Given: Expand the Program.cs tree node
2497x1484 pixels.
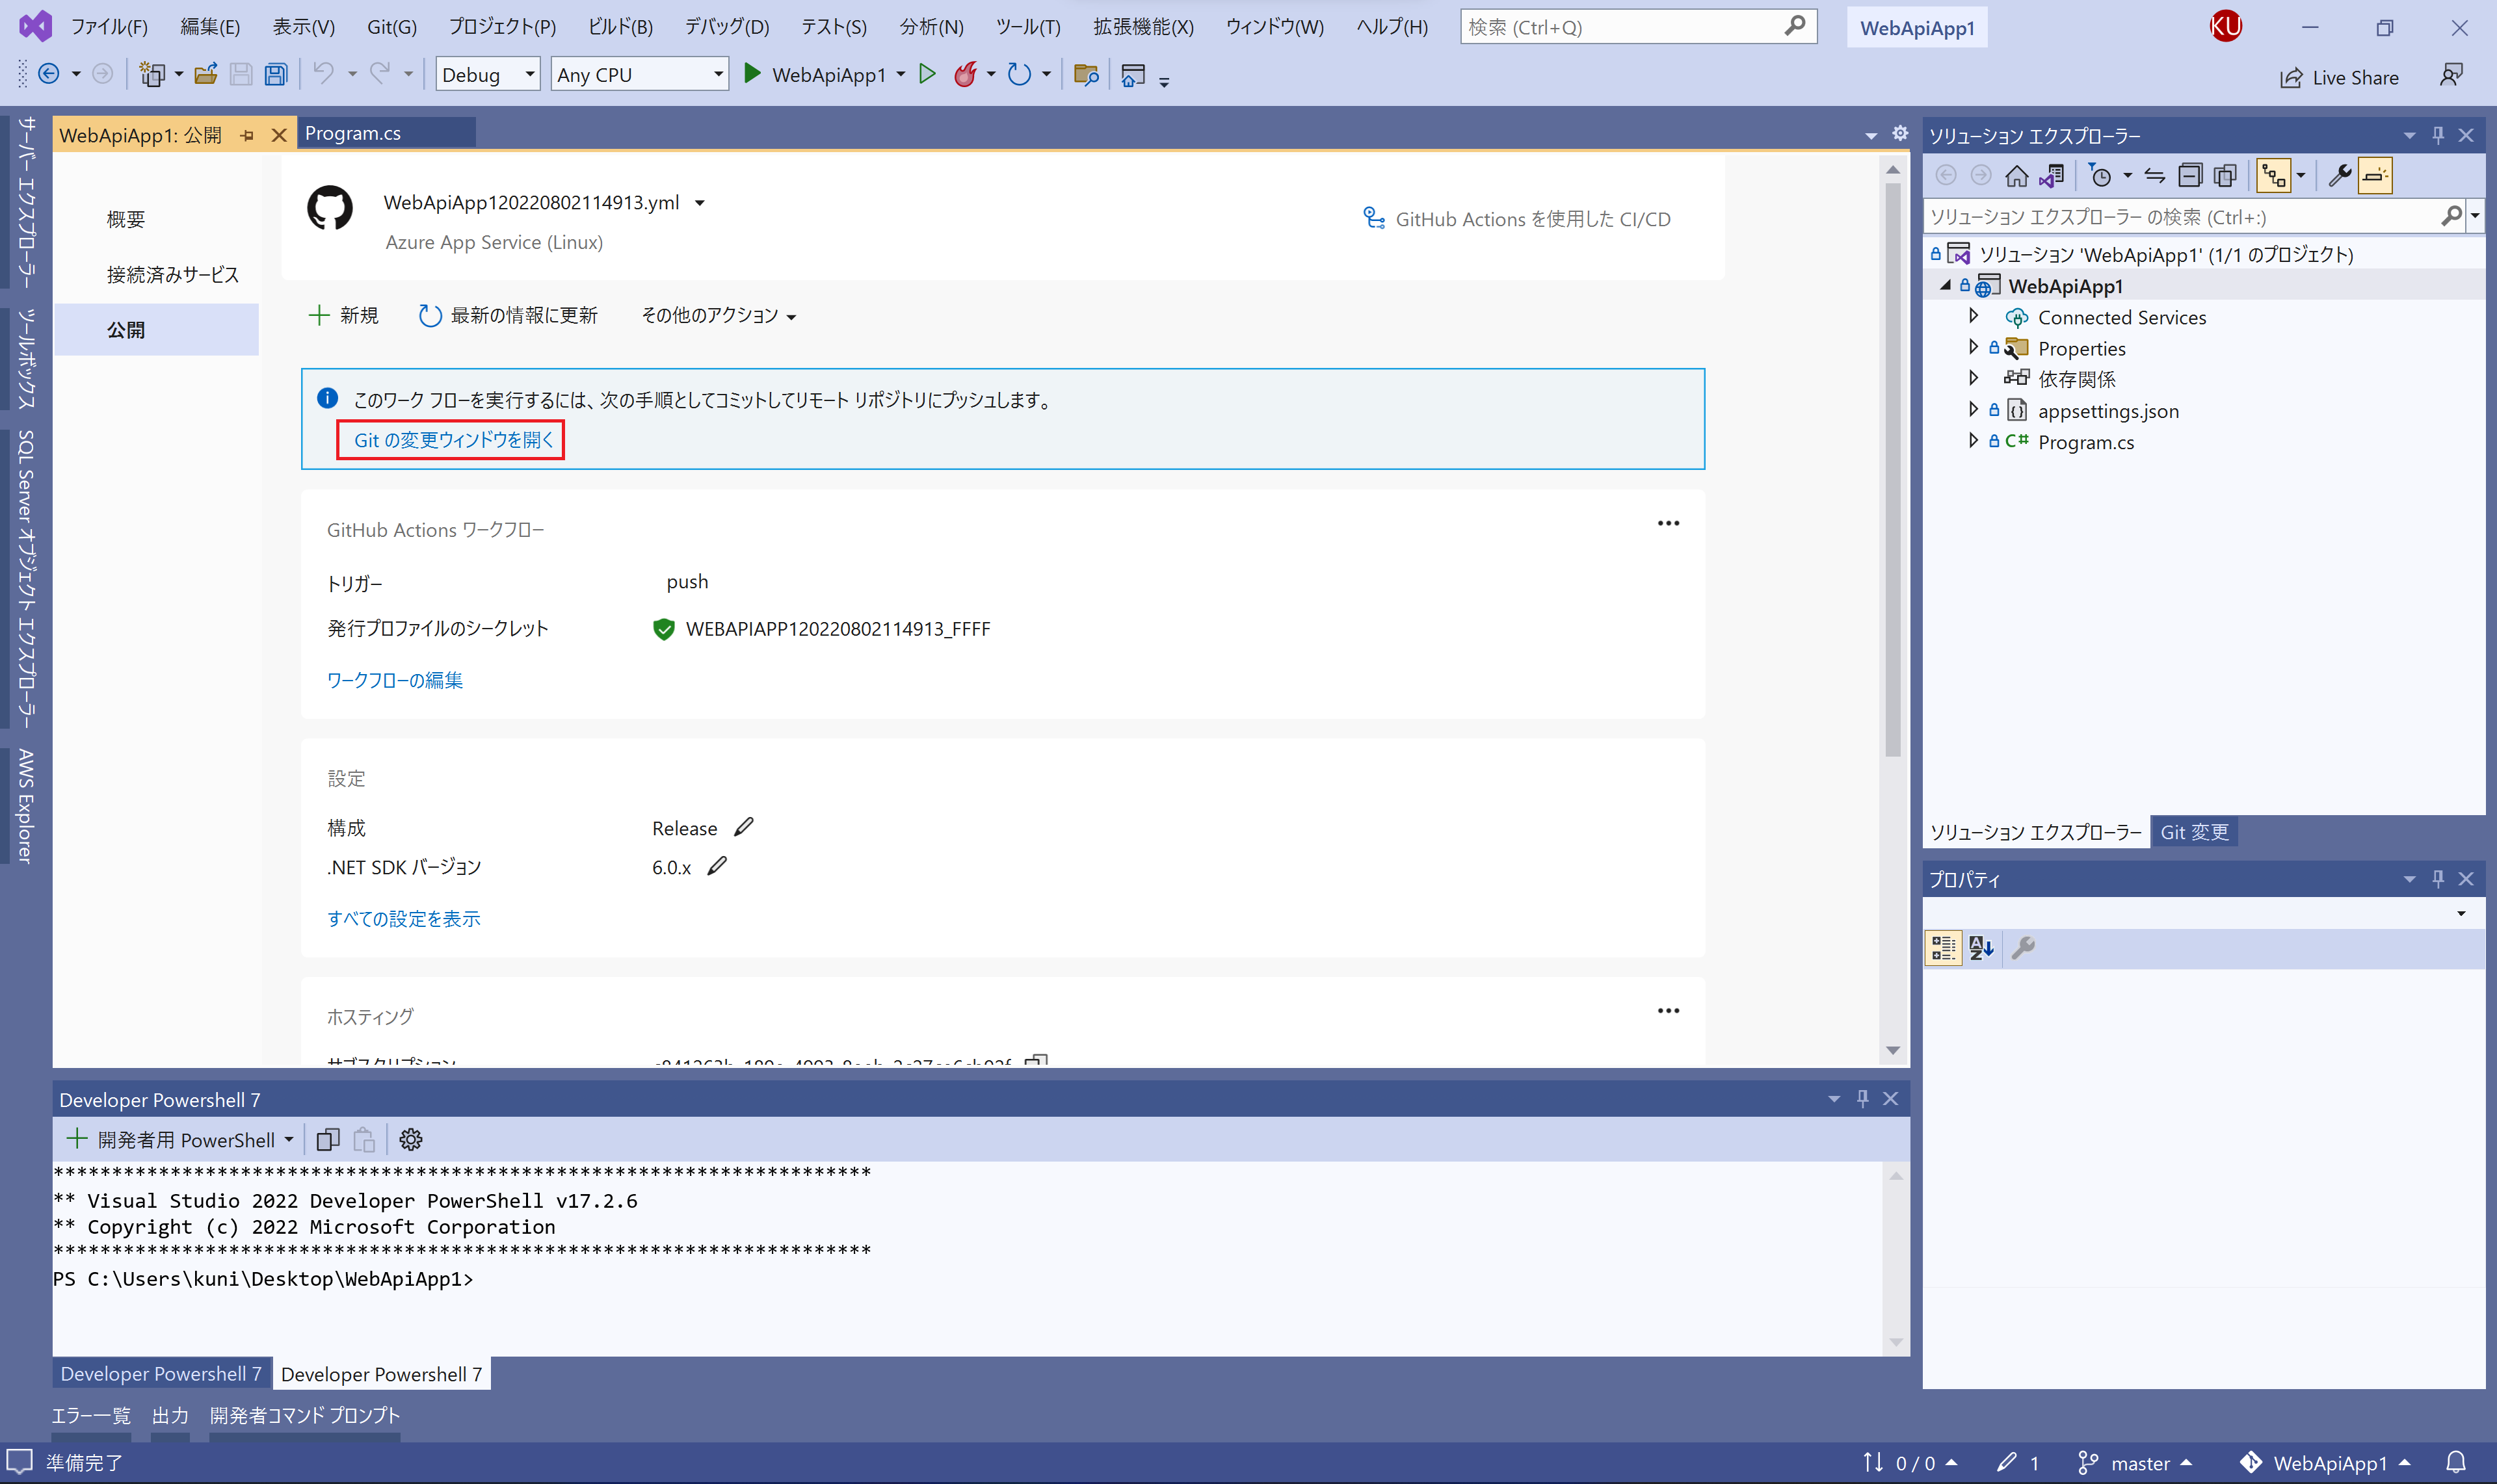Looking at the screenshot, I should 1973,440.
